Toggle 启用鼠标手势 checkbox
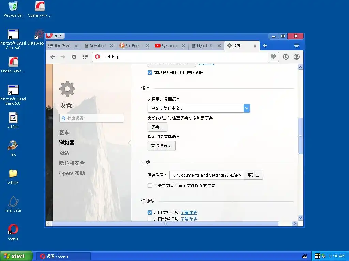The image size is (349, 261). click(x=150, y=213)
